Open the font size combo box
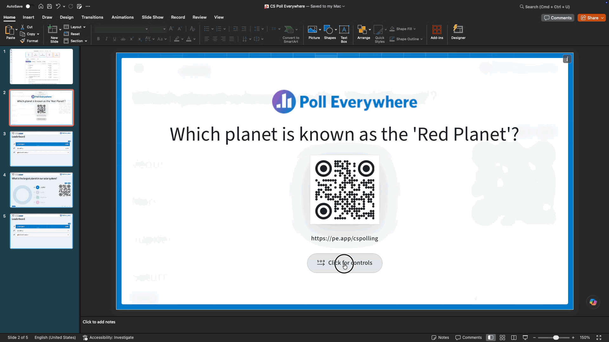The height and width of the screenshot is (342, 609). (158, 29)
